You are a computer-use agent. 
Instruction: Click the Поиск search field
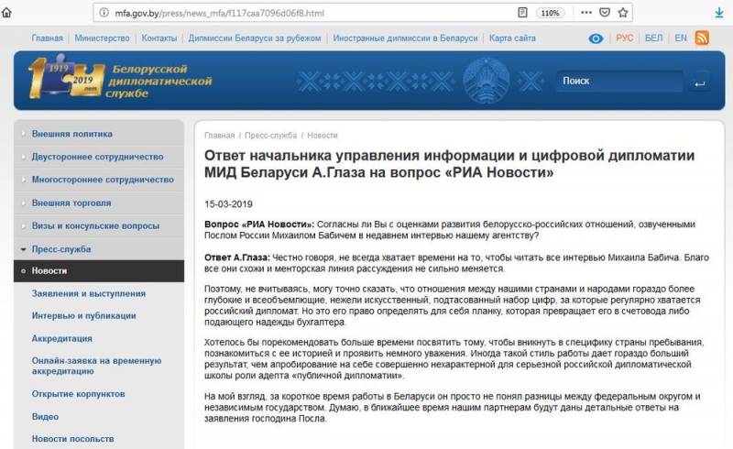click(x=619, y=81)
